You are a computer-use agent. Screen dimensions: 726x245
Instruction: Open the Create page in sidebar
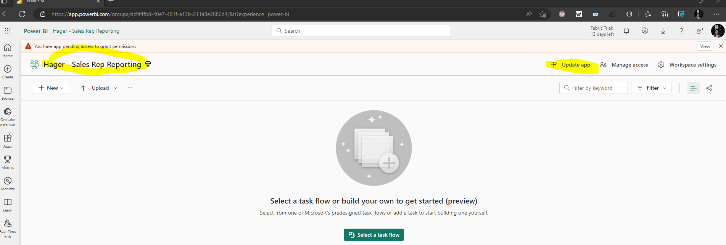pyautogui.click(x=8, y=72)
